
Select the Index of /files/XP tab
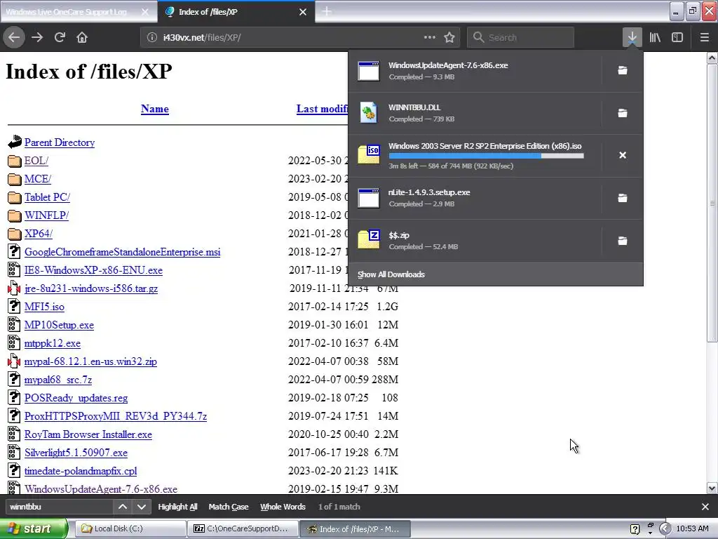pos(236,12)
